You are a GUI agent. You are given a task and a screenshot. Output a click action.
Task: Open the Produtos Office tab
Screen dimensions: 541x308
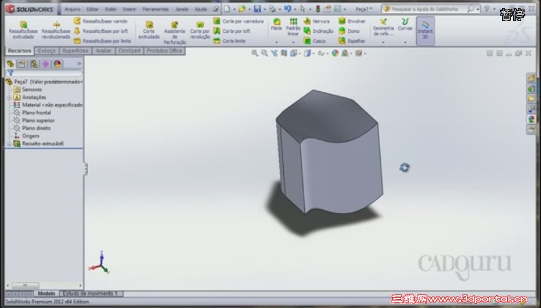click(164, 50)
